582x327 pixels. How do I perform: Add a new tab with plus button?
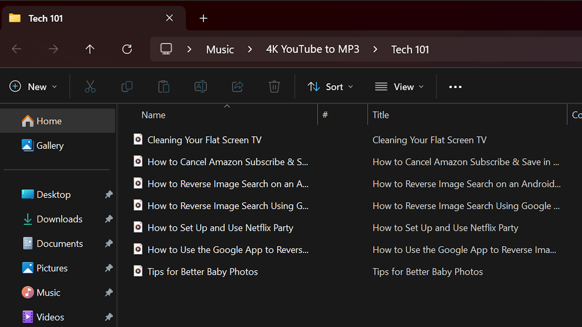click(203, 18)
